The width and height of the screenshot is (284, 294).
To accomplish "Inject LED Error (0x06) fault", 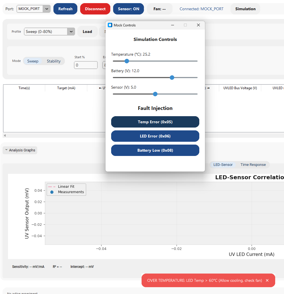I will pos(155,136).
